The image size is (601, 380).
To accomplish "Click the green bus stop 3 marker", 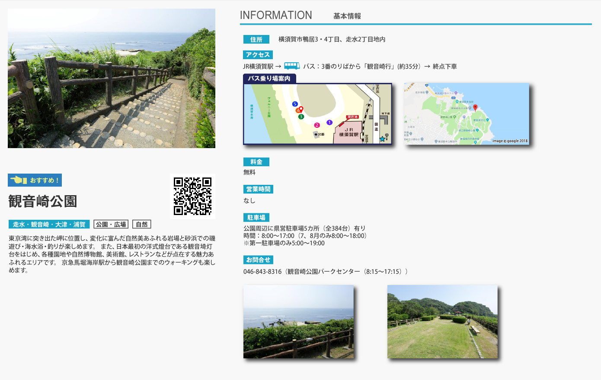I will point(301,117).
